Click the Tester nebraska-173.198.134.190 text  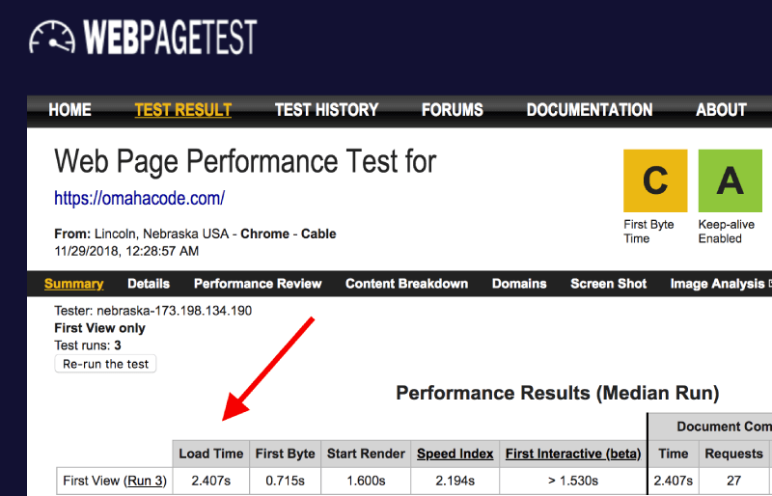[153, 311]
